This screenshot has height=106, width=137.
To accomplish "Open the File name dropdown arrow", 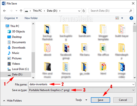I will pos(133,84).
